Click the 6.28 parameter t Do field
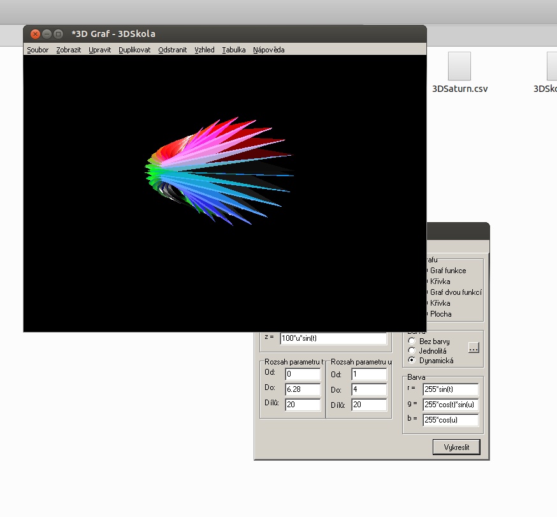Viewport: 557px width, 517px height. [302, 389]
